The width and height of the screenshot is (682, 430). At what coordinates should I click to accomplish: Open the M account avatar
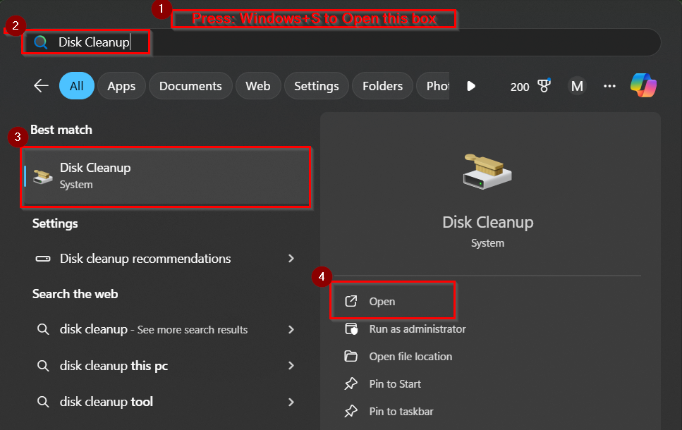coord(577,86)
